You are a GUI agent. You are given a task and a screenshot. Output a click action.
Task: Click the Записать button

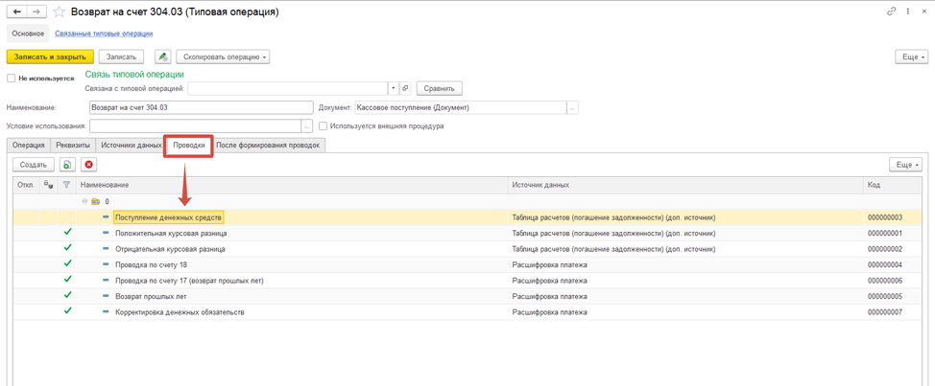pos(121,57)
